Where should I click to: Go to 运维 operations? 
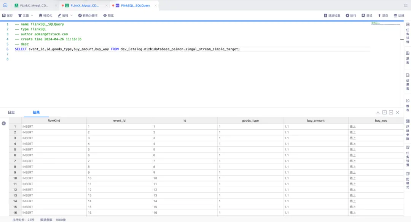coord(399,16)
